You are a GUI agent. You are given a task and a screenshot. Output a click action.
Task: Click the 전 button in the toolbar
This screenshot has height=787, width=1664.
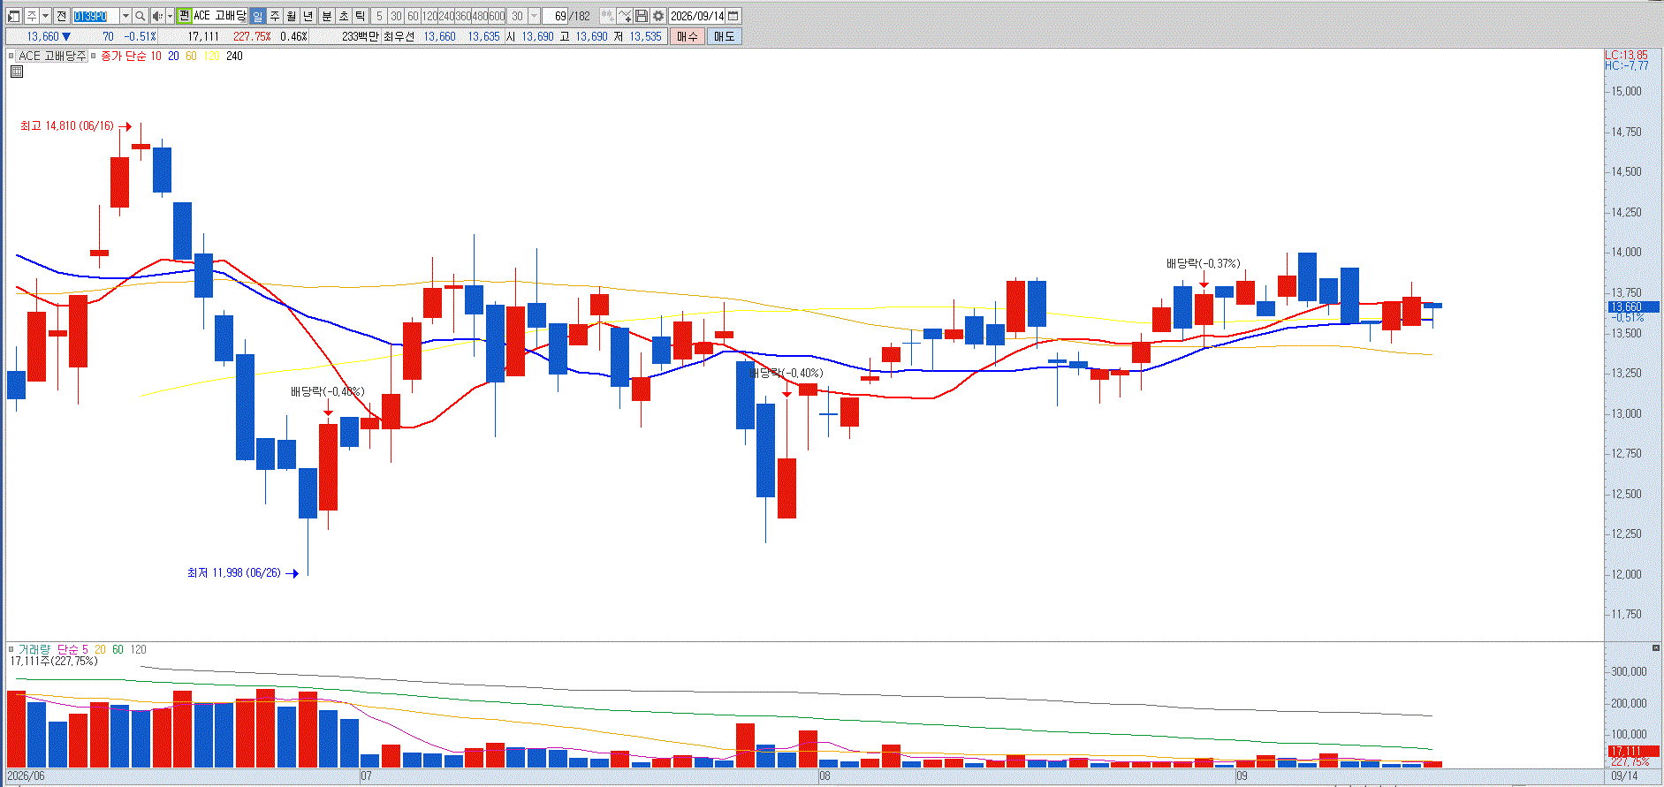click(61, 16)
